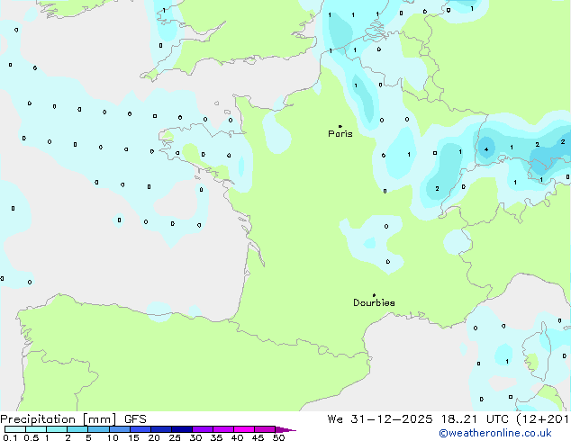Click the legend label '25'
The image size is (571, 441).
click(175, 437)
